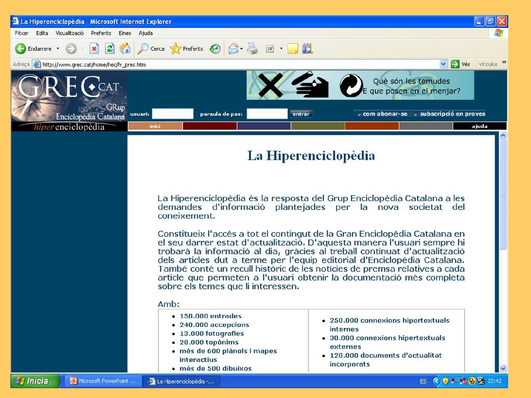This screenshot has width=531, height=398.
Task: Click the temudes banner advertisement
Action: pyautogui.click(x=360, y=85)
